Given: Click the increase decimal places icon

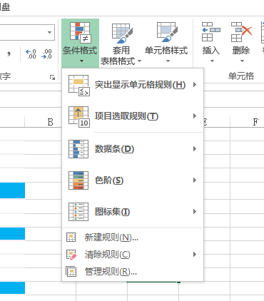Looking at the screenshot, I should pyautogui.click(x=31, y=54).
